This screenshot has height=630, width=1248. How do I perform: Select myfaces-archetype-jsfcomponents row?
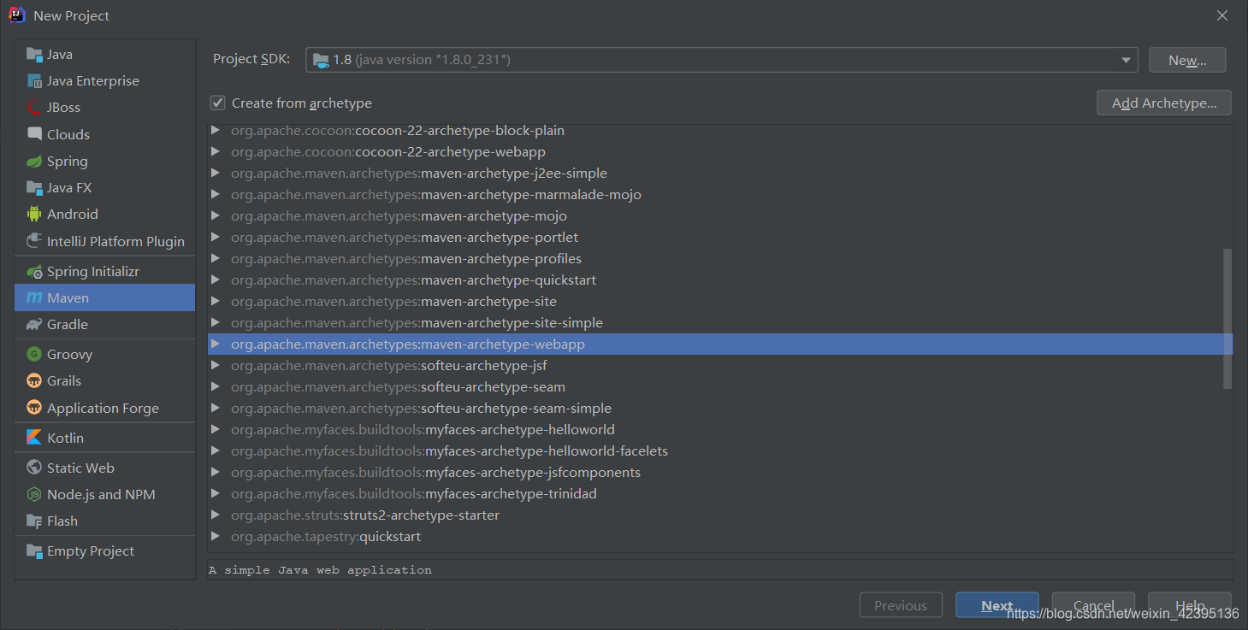click(x=720, y=473)
